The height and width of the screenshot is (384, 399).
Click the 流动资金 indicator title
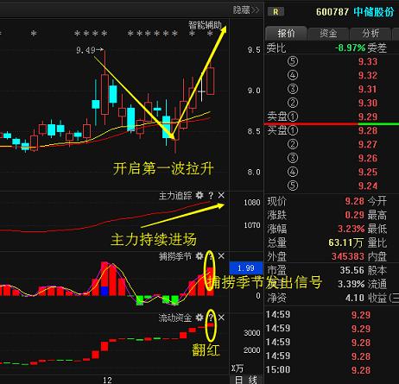point(175,318)
